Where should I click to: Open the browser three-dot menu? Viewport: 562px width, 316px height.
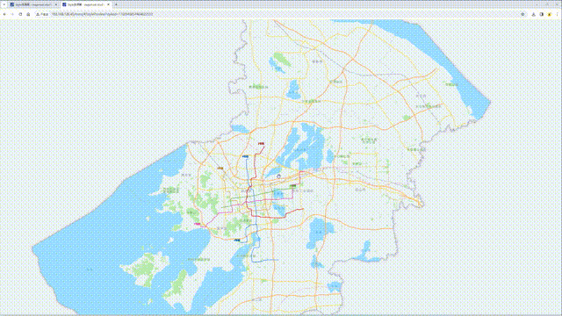point(558,14)
